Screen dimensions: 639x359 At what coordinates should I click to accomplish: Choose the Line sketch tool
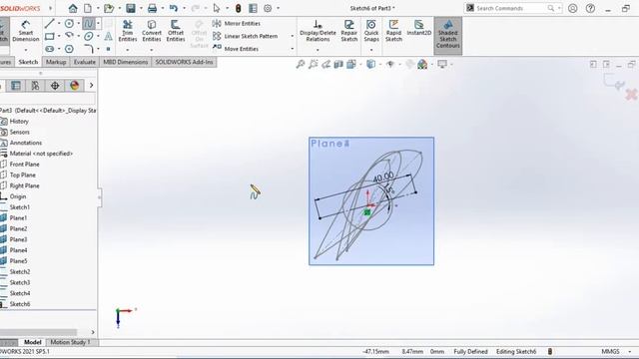[x=50, y=24]
